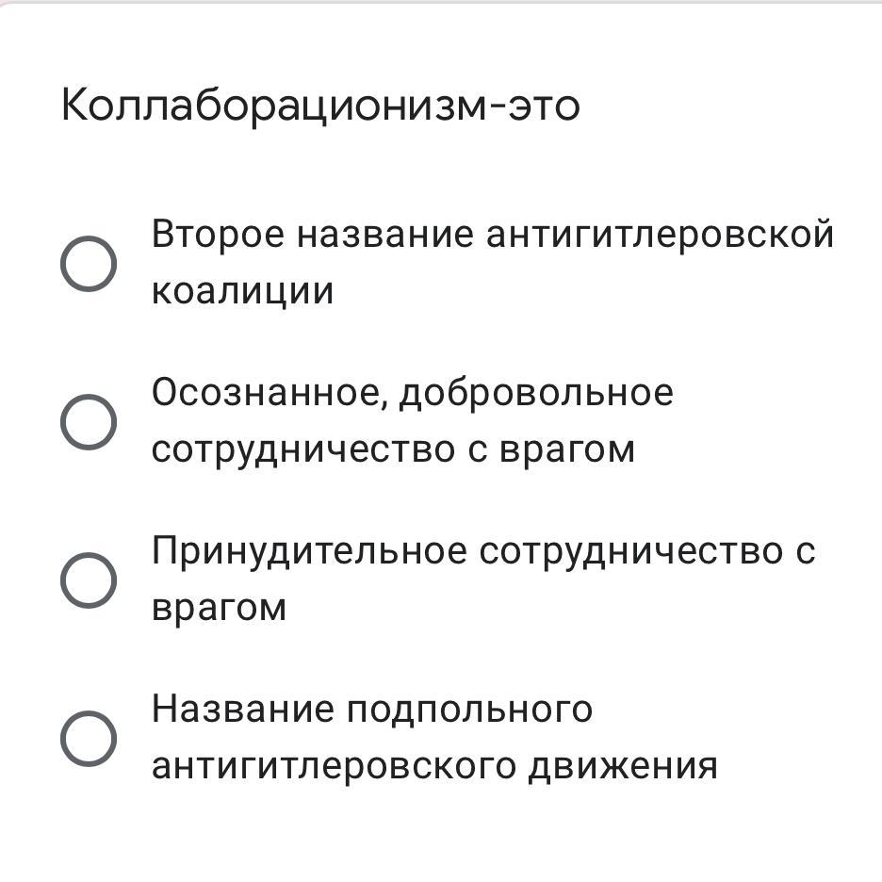Click the label text 'Второе название антигитлеровской'
This screenshot has height=882, width=882.
(x=493, y=234)
